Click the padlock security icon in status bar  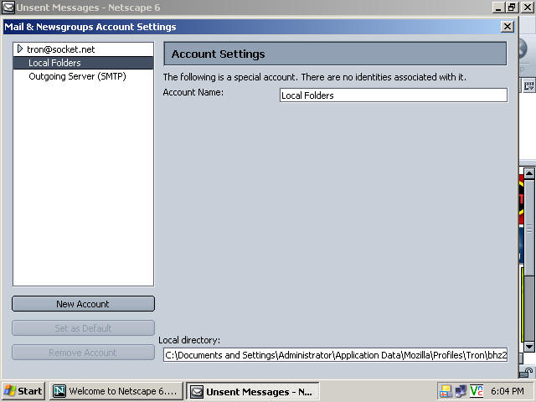click(527, 373)
